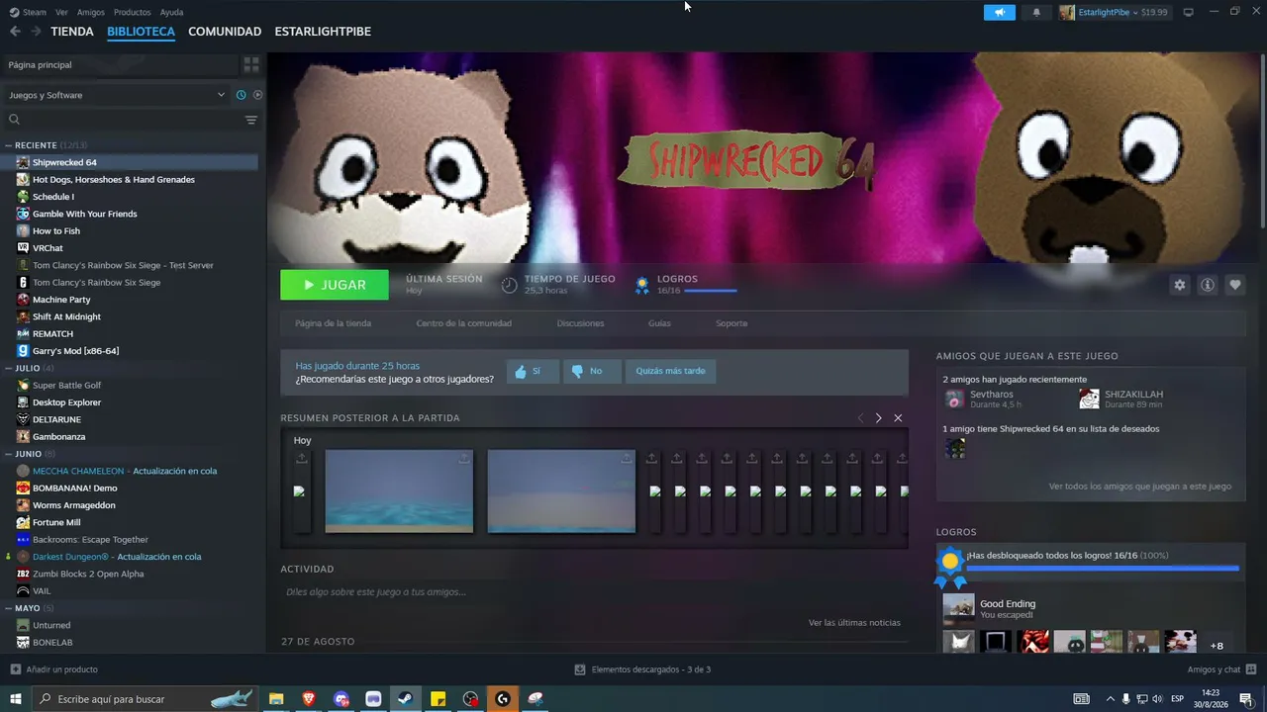Open advanced filters icon beside search

pyautogui.click(x=251, y=120)
